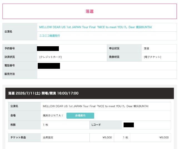Select the 発券状況 label cell
The height and width of the screenshot is (149, 178).
(124, 57)
